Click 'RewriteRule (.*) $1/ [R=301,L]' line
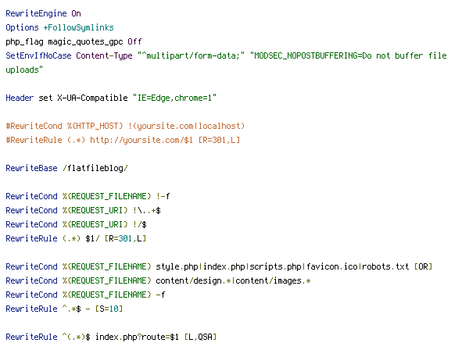 pos(76,238)
